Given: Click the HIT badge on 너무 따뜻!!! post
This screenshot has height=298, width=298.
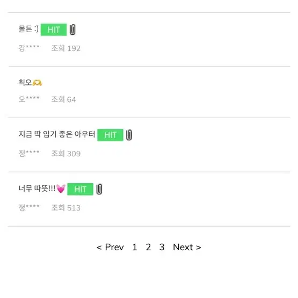Looking at the screenshot, I should point(80,189).
